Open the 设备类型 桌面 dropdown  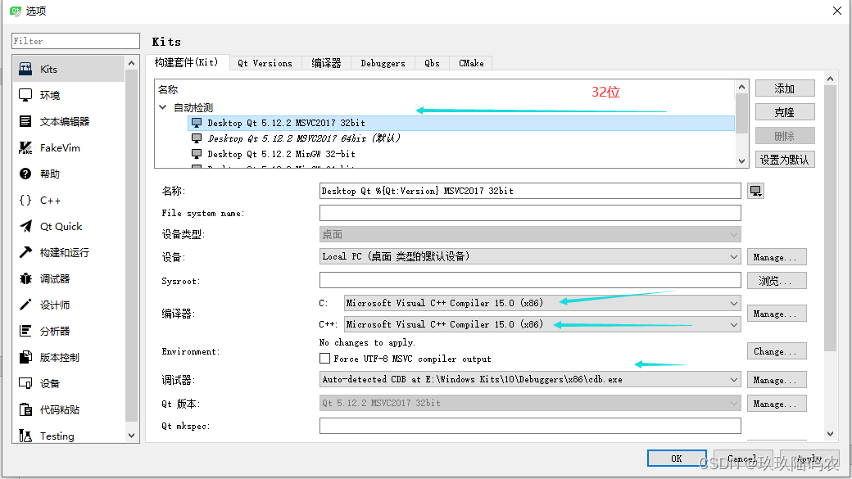530,235
